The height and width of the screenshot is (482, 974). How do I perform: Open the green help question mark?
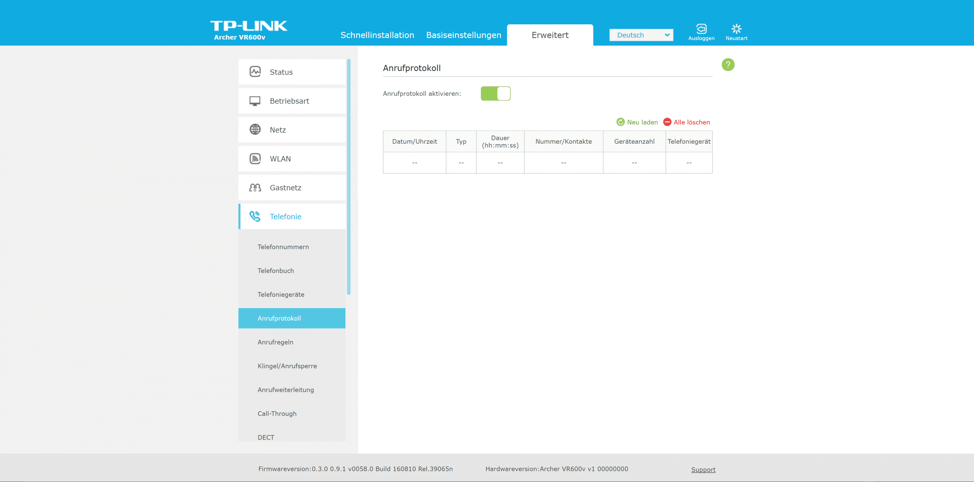[728, 65]
